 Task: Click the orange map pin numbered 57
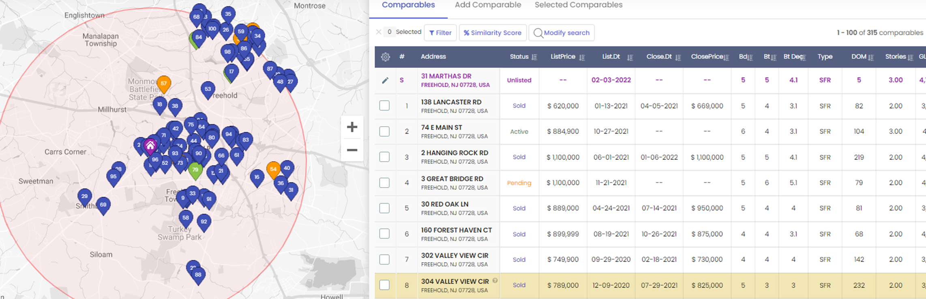pos(164,83)
